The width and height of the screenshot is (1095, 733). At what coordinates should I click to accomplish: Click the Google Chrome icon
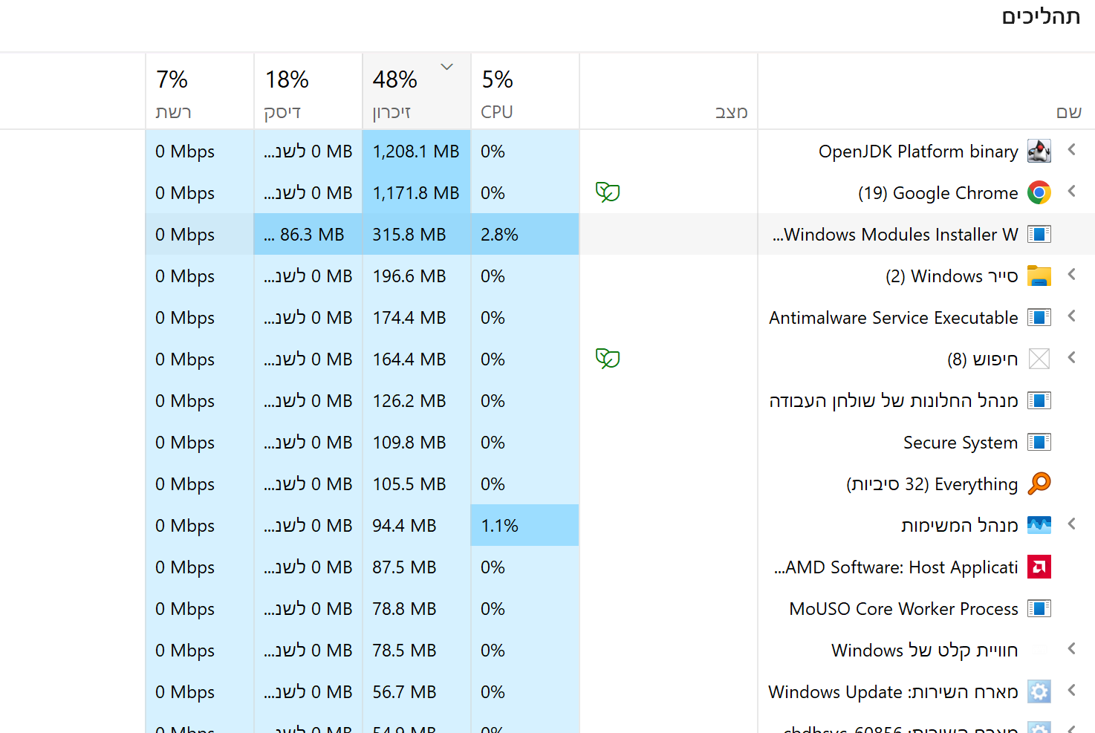1039,193
